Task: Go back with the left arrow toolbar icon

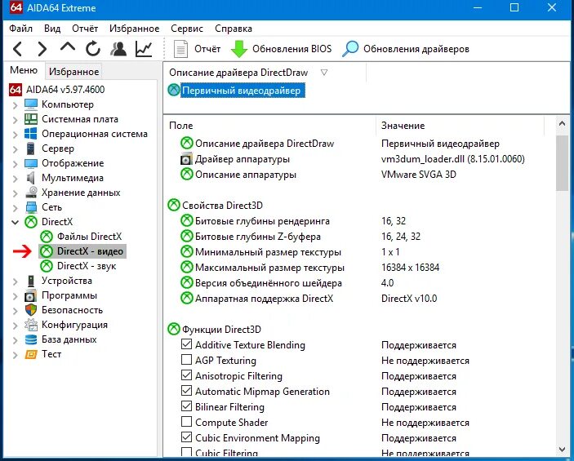Action: pos(18,49)
